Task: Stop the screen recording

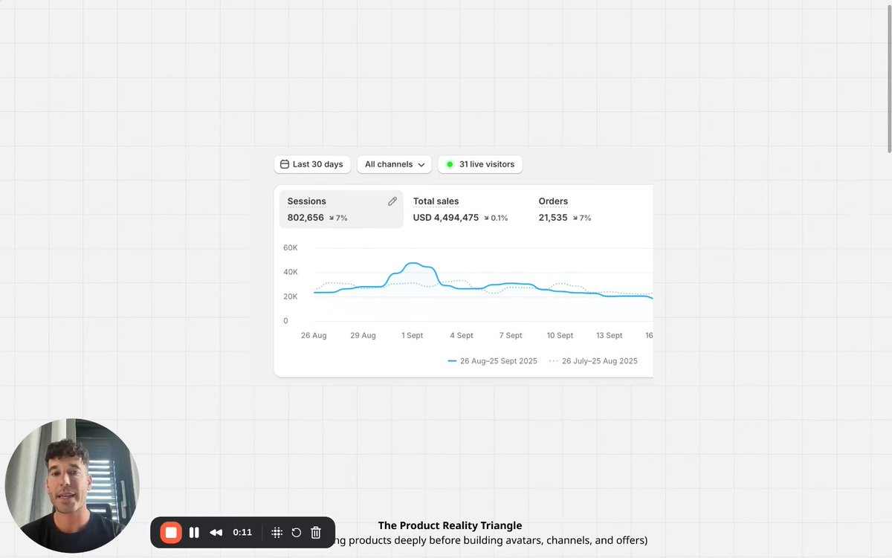Action: pos(170,532)
